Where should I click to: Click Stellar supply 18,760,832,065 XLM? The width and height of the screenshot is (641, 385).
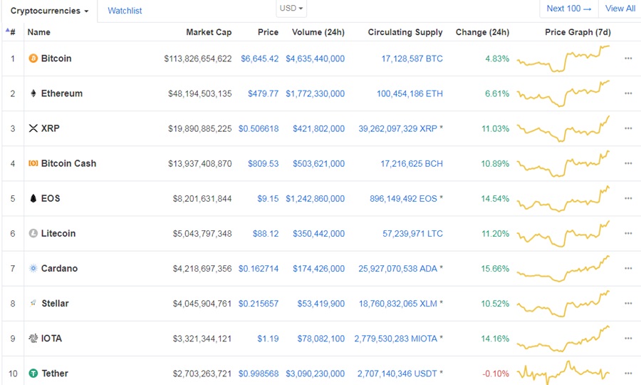[400, 304]
